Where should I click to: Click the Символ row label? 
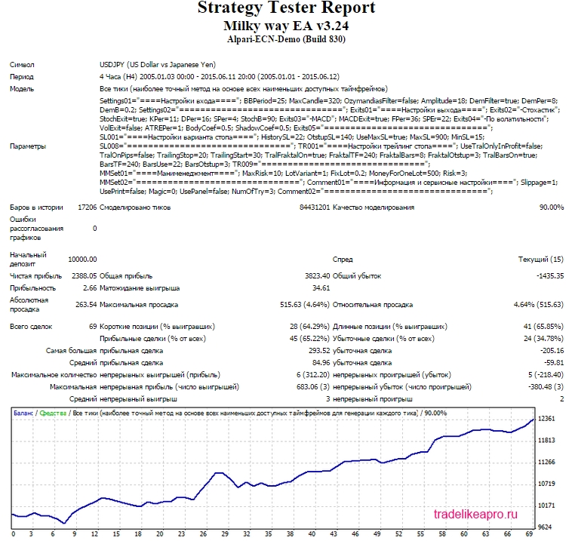(x=22, y=65)
